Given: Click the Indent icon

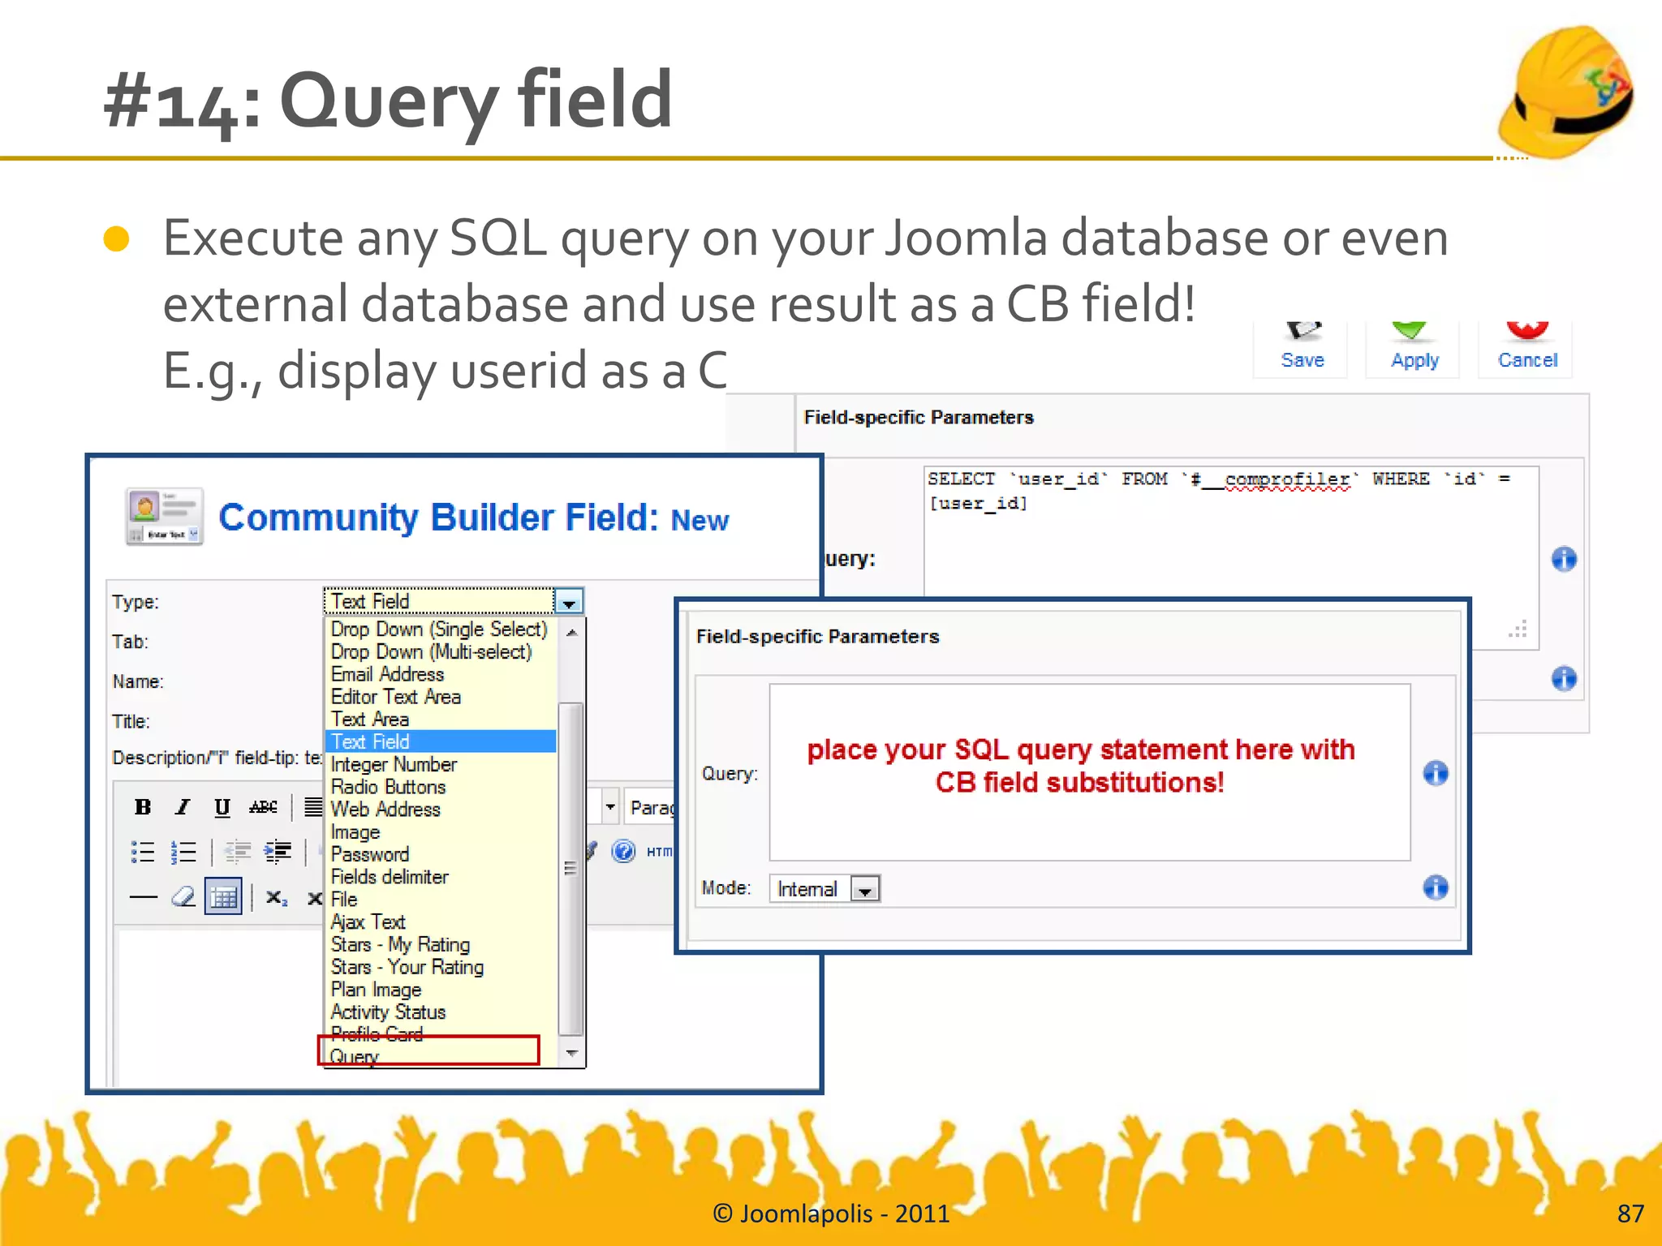Looking at the screenshot, I should coord(278,851).
